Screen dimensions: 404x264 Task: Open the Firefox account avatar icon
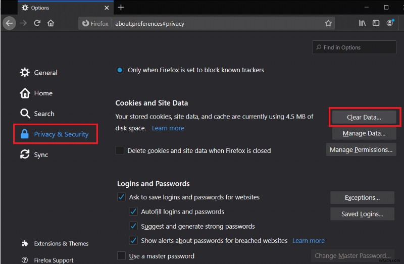[x=390, y=23]
